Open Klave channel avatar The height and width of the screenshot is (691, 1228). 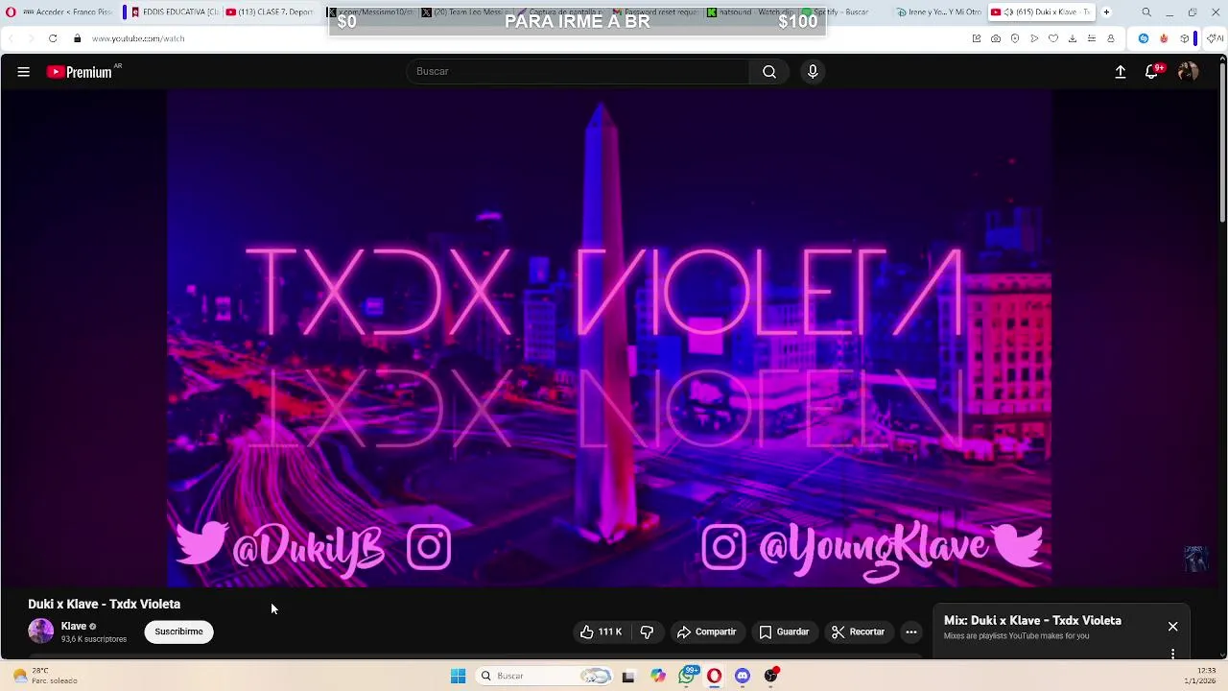tap(40, 631)
